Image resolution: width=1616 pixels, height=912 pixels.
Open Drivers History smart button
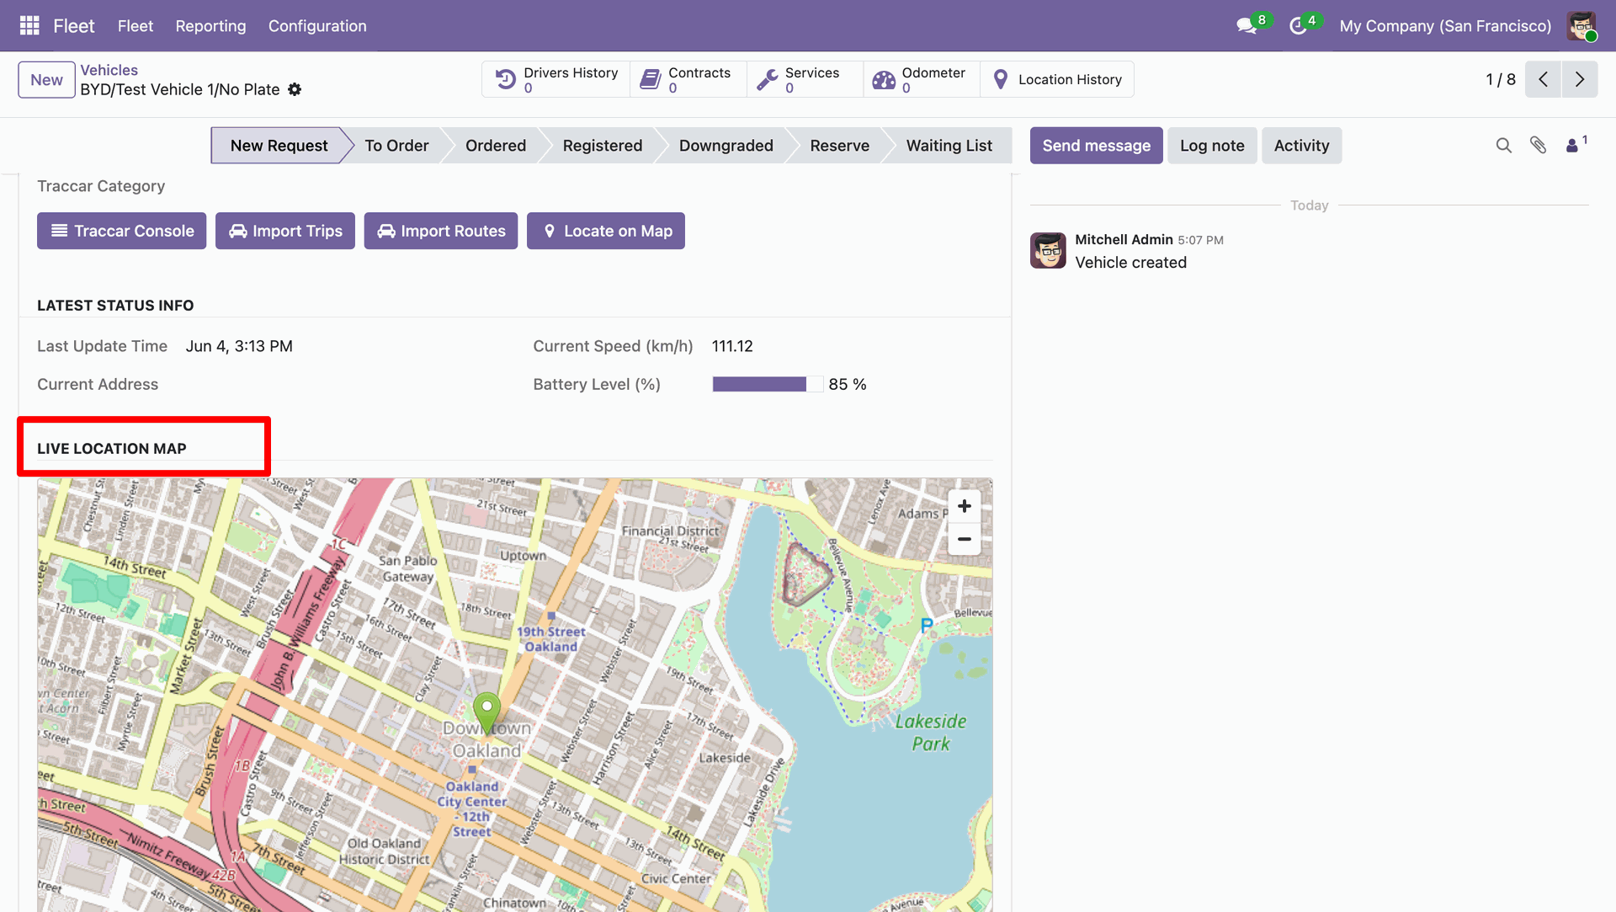click(556, 79)
